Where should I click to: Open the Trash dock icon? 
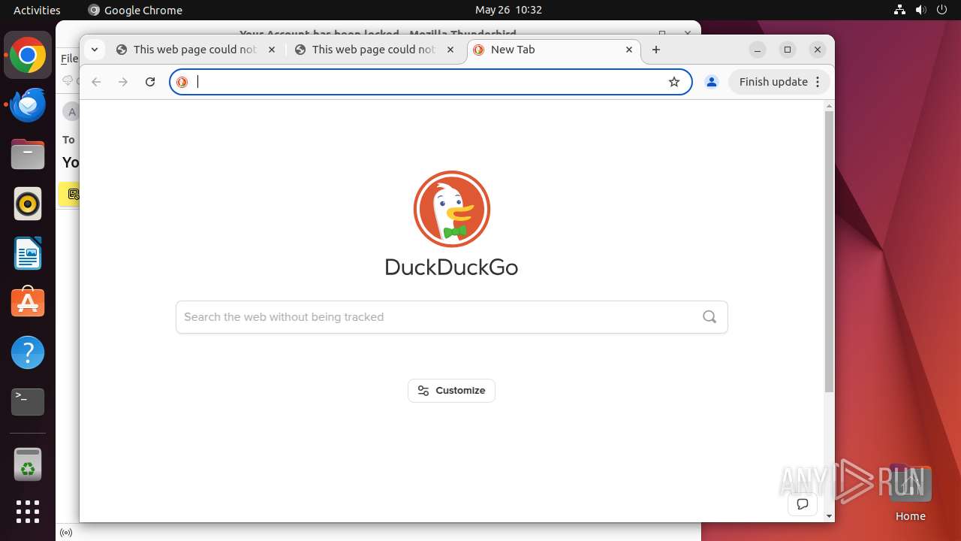coord(28,464)
